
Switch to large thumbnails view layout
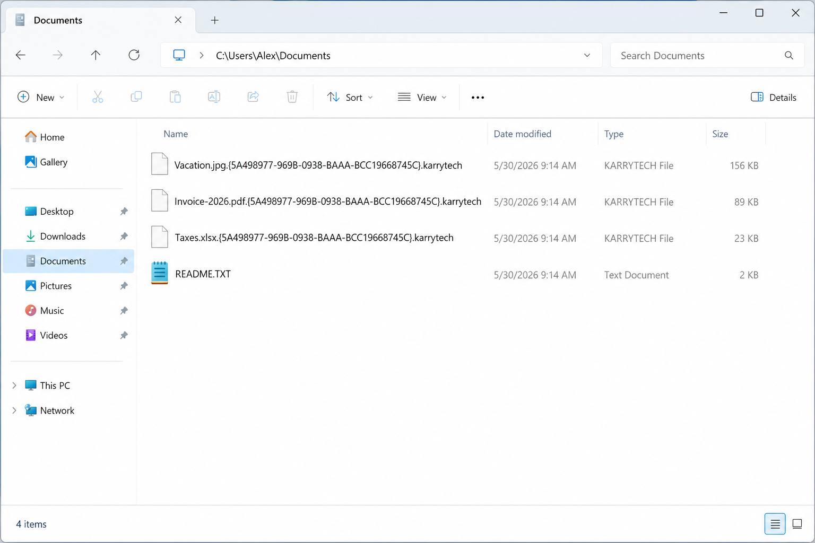797,524
